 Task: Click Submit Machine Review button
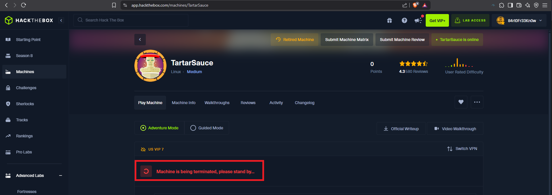pyautogui.click(x=402, y=40)
